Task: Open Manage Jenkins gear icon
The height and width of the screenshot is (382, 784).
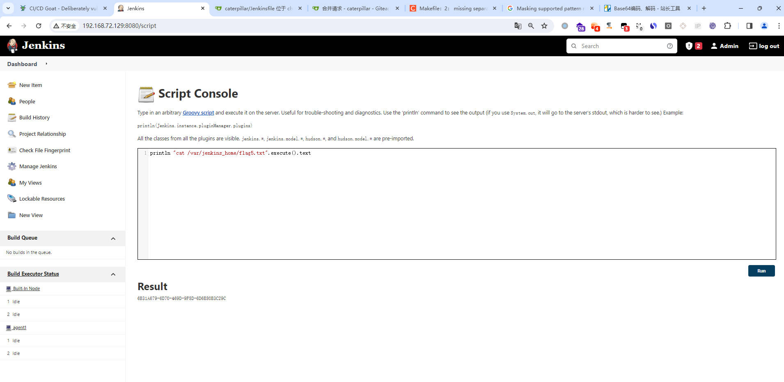Action: pos(12,166)
